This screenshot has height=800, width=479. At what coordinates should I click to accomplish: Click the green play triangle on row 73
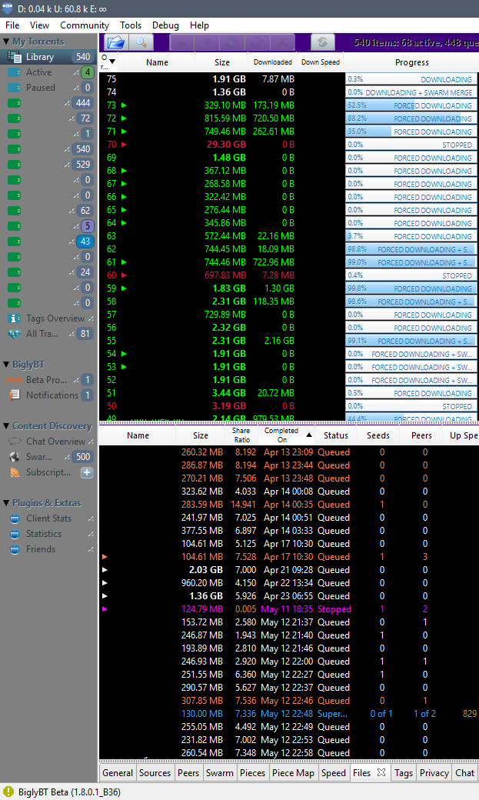coord(124,105)
